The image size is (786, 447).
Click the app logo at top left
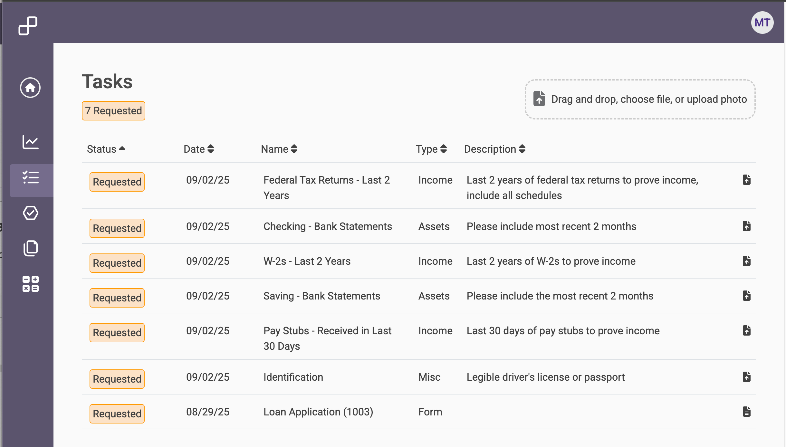[28, 26]
